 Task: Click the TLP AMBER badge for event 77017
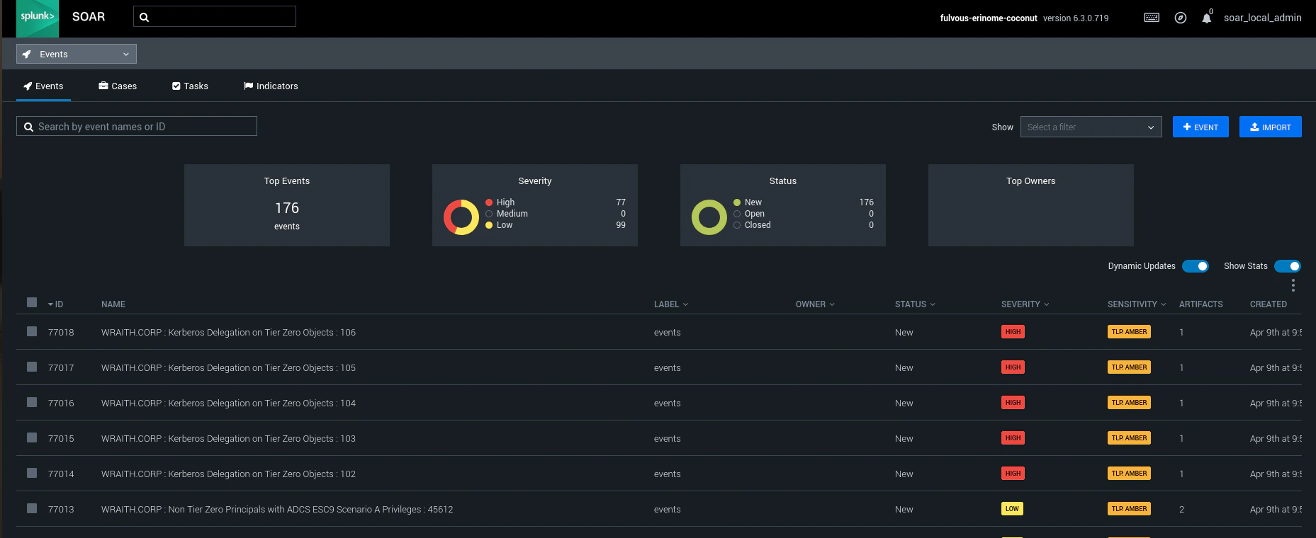(1129, 367)
